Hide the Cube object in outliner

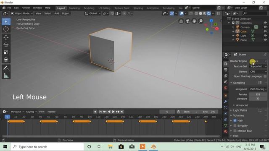click(265, 31)
